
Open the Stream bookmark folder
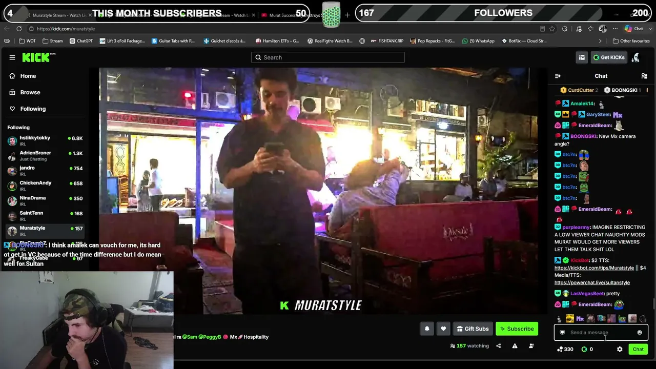52,41
